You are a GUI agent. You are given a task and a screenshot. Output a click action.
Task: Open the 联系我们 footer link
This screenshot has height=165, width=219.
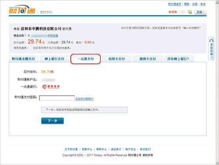pyautogui.click(x=145, y=149)
